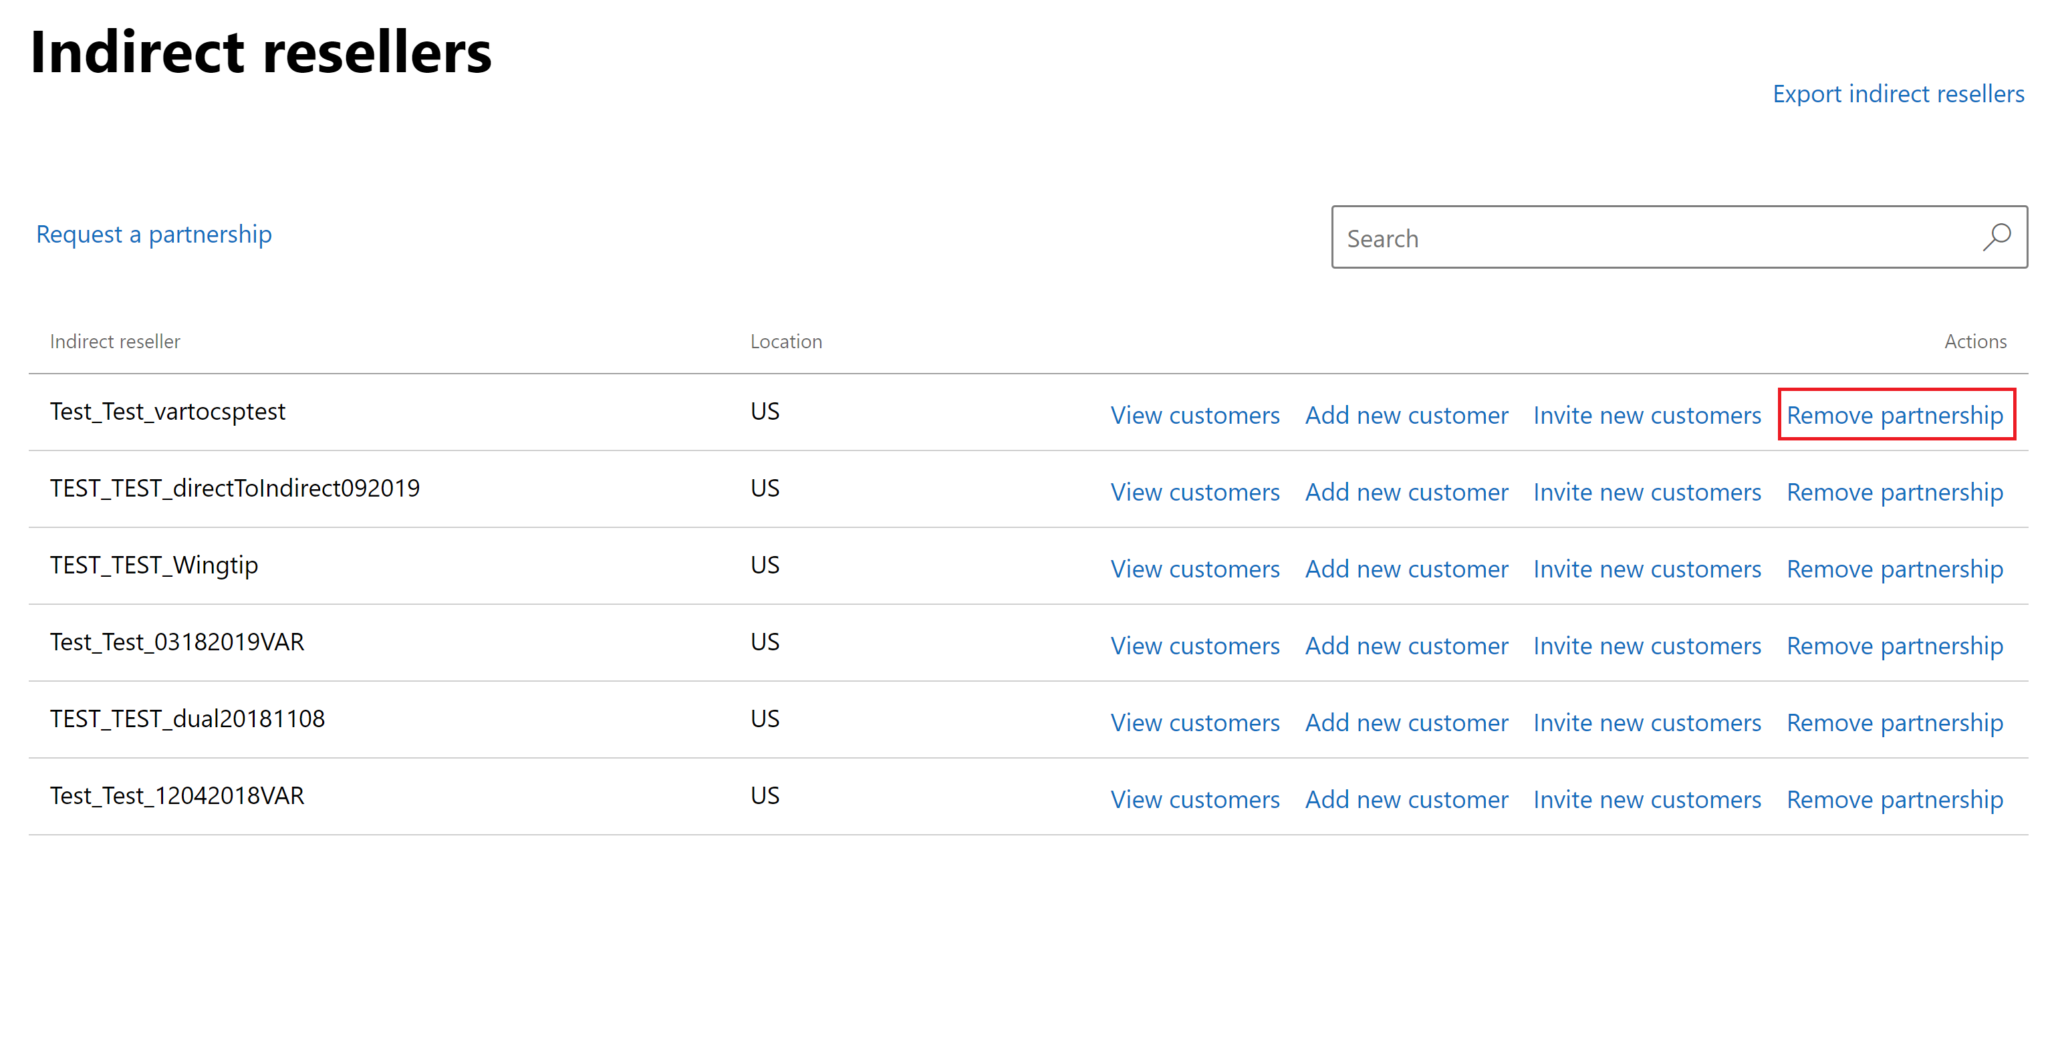Image resolution: width=2064 pixels, height=1056 pixels.
Task: Click Request a partnership link
Action: pyautogui.click(x=154, y=234)
